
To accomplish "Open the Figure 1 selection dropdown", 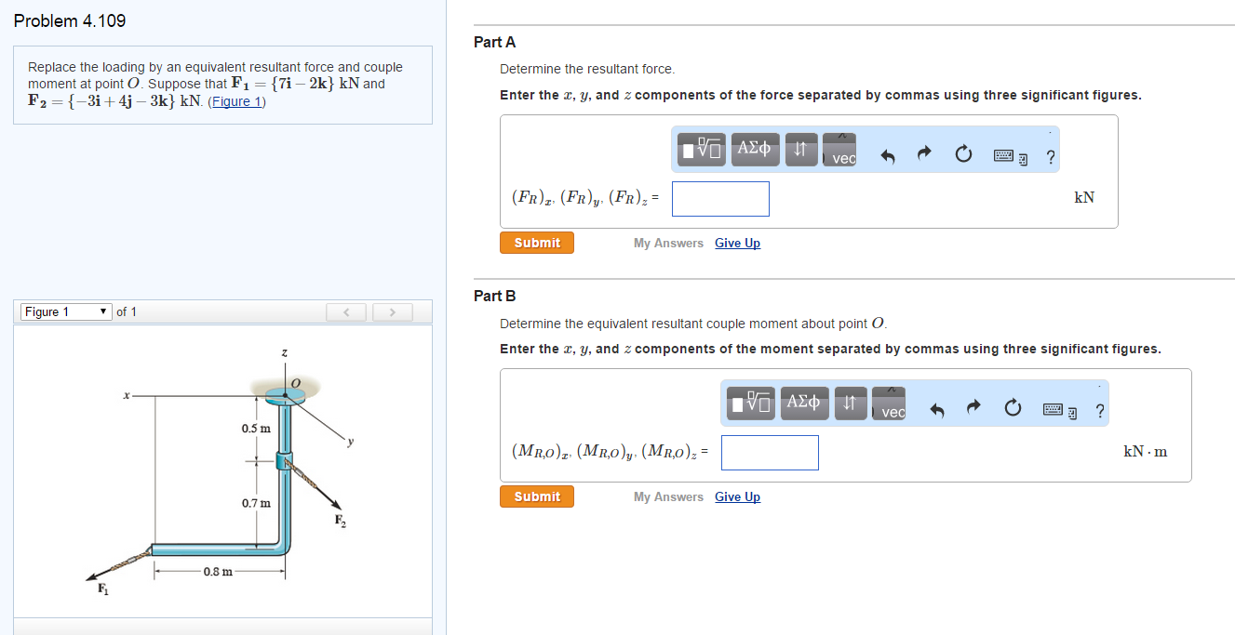I will pos(65,311).
